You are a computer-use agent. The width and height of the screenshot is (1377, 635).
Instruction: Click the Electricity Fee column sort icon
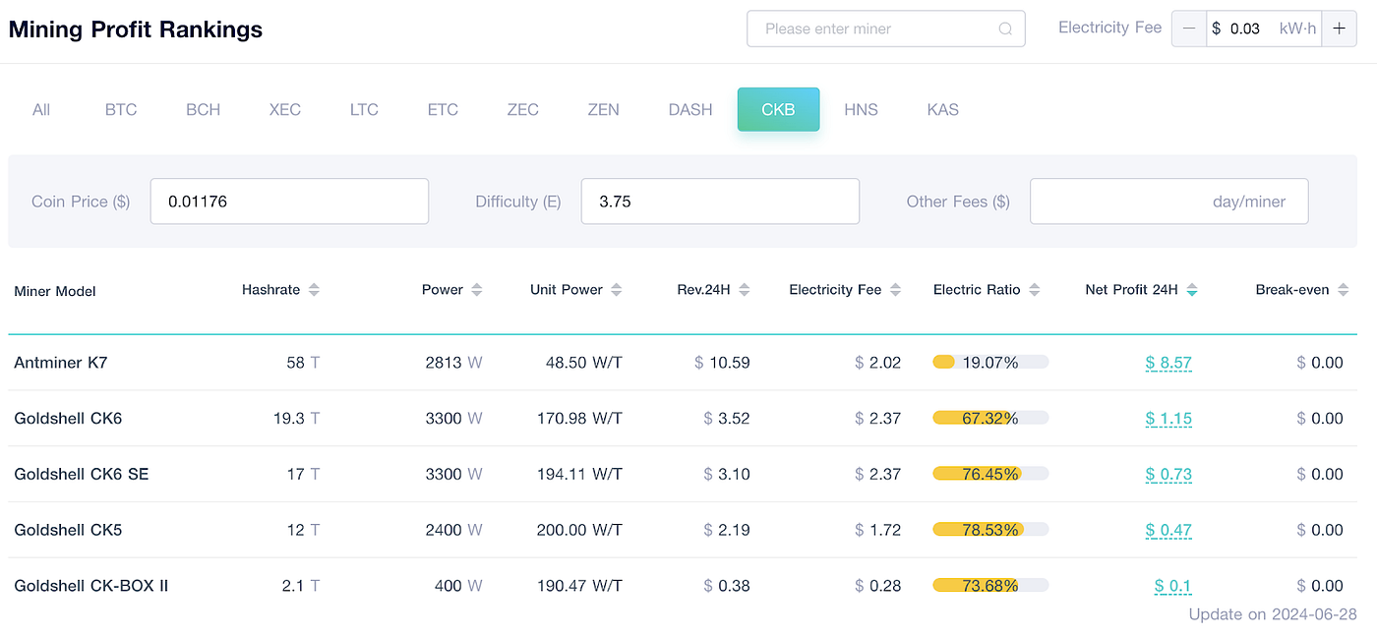click(x=895, y=289)
